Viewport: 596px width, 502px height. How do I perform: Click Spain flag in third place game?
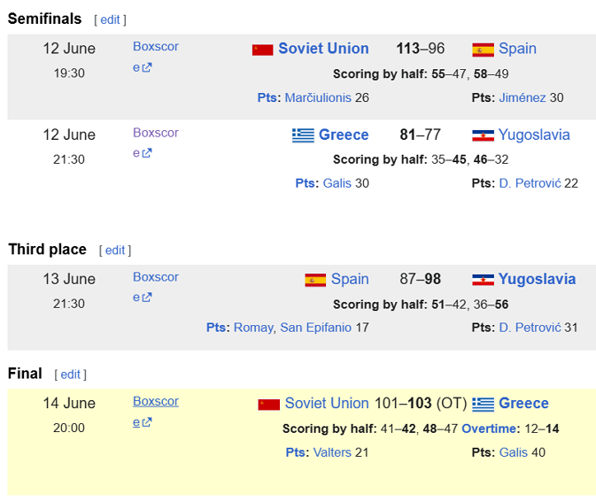tap(315, 280)
